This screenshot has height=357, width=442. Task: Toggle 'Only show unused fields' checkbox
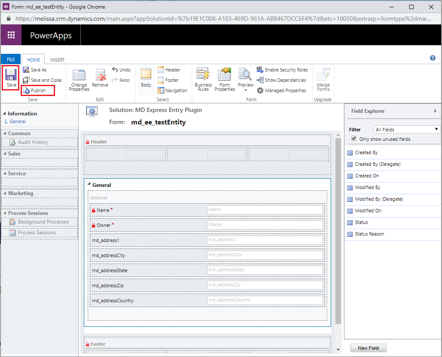354,139
